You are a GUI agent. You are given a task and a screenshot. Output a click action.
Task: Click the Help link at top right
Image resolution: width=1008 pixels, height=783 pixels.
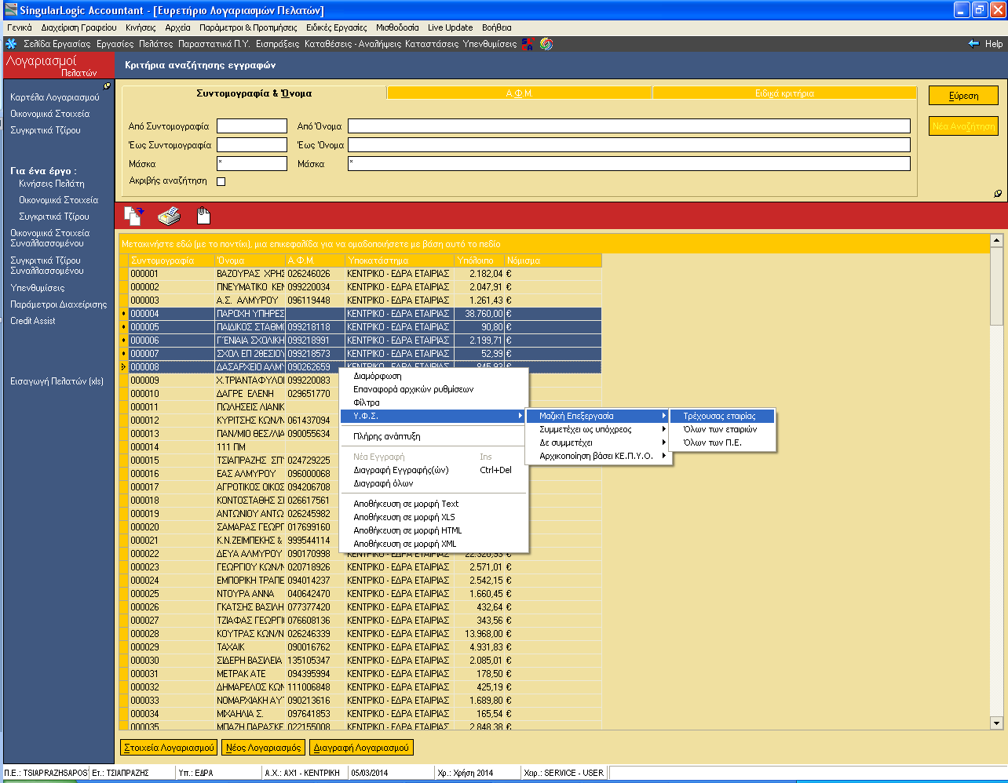click(x=994, y=44)
